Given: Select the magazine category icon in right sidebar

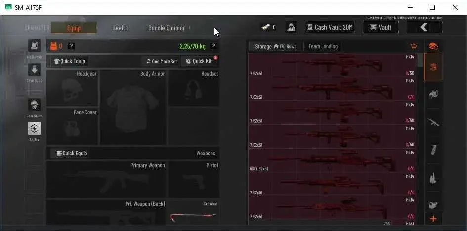Looking at the screenshot, I should pyautogui.click(x=433, y=150).
